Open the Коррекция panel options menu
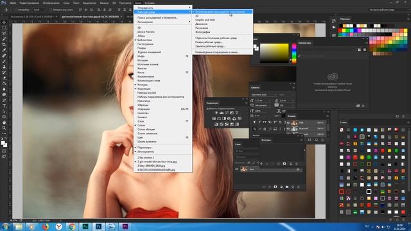The width and height of the screenshot is (411, 231). point(247,103)
